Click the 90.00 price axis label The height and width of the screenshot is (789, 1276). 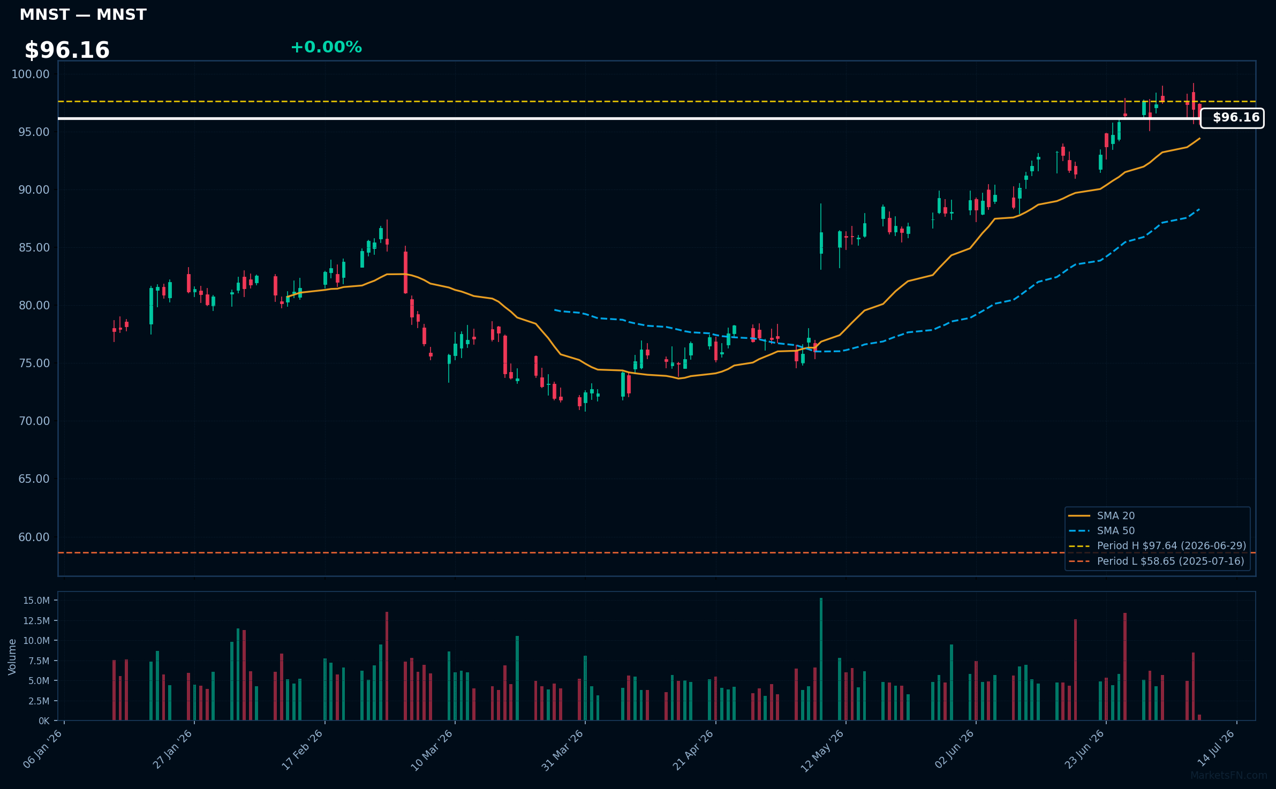(x=34, y=189)
